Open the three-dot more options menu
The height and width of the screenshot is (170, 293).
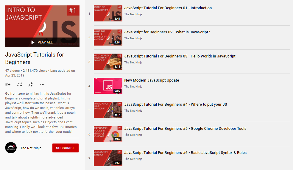42,85
